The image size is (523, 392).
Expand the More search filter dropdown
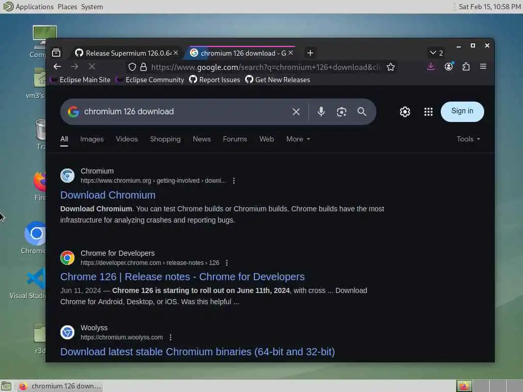[x=298, y=139]
